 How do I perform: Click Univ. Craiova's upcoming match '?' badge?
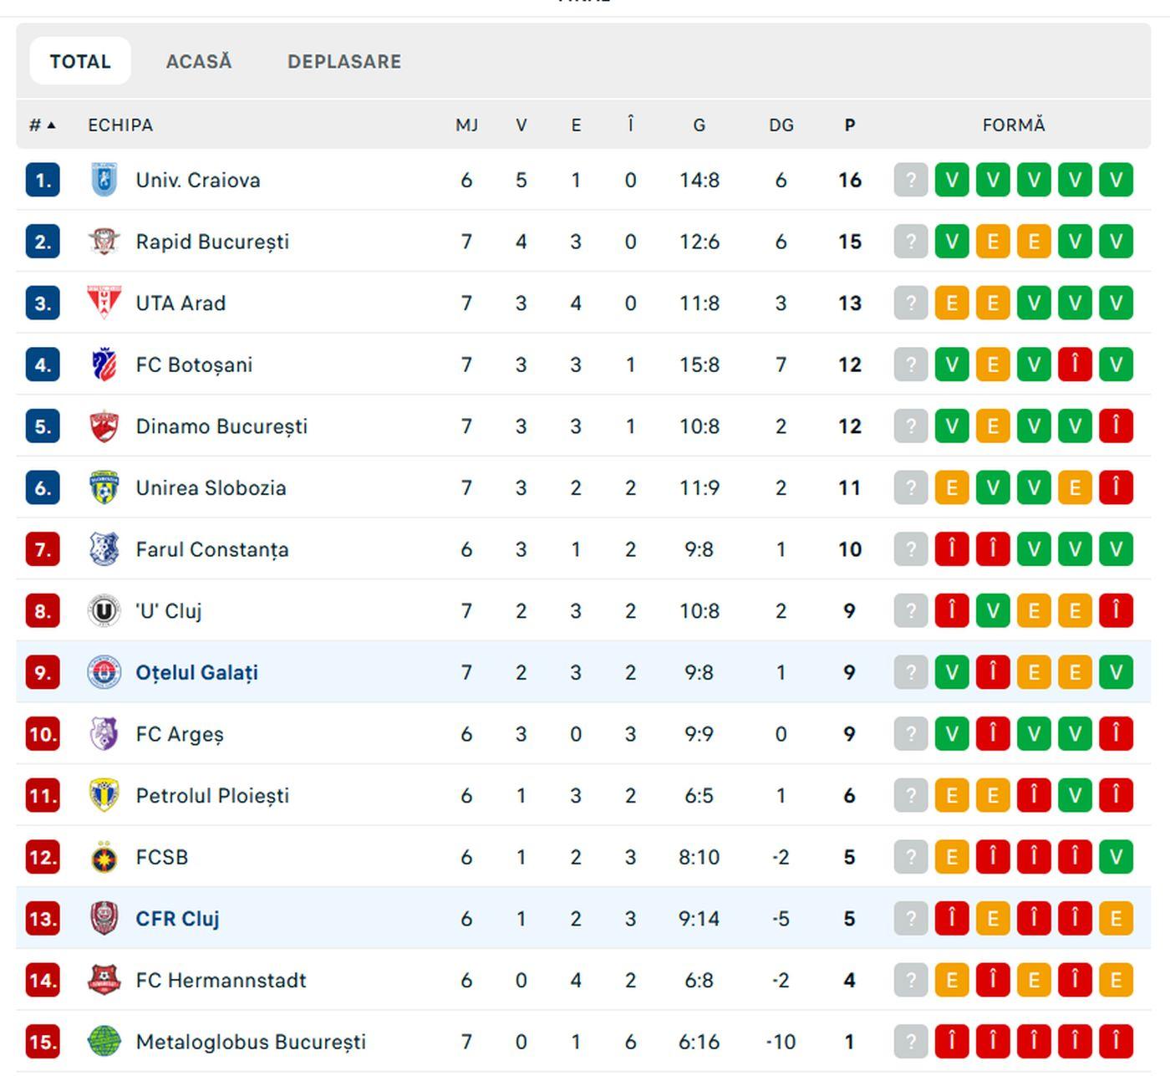click(x=911, y=181)
